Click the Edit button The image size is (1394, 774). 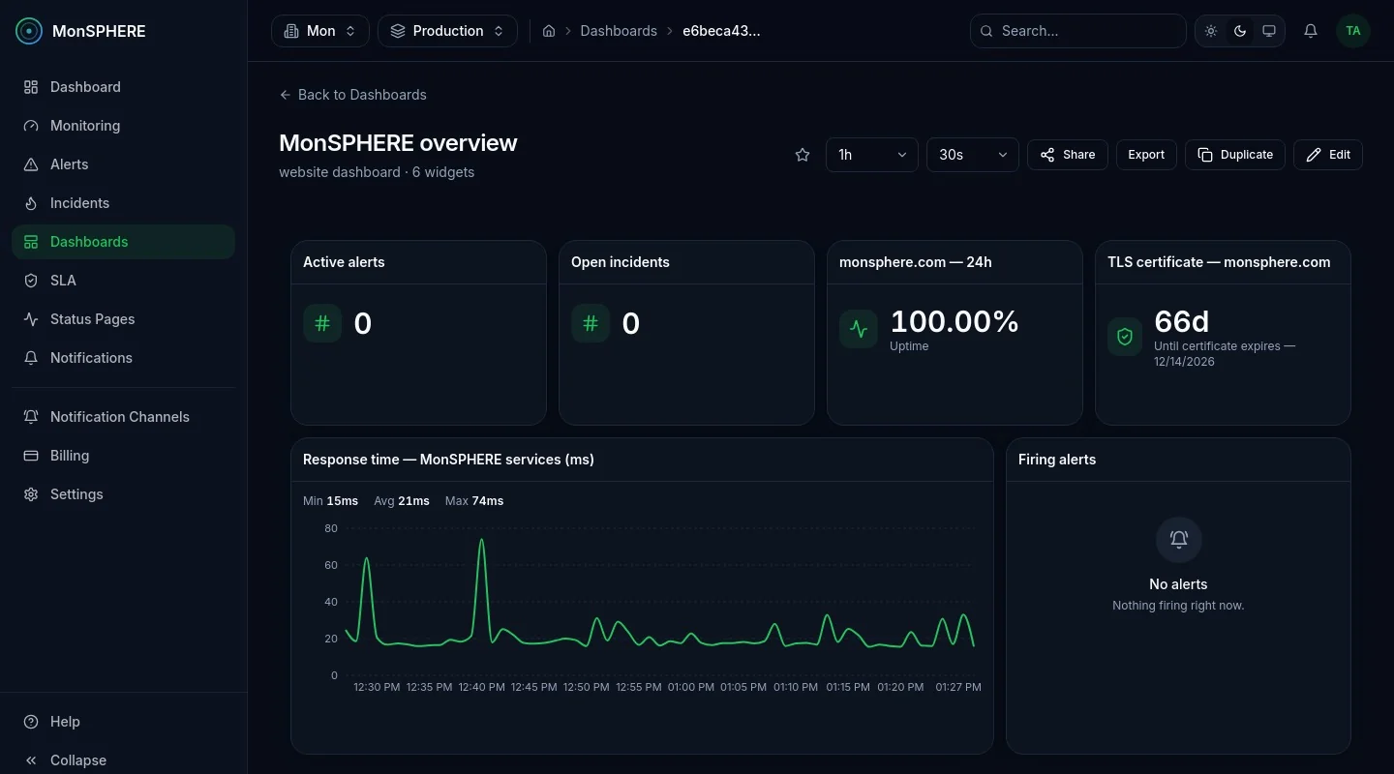[1328, 155]
